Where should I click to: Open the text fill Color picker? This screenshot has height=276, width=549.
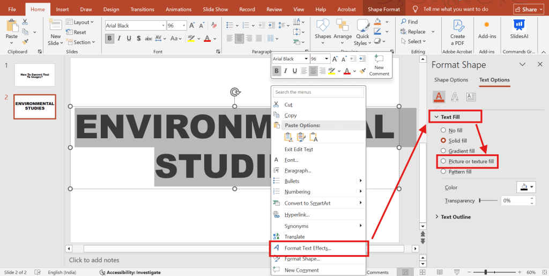[525, 187]
